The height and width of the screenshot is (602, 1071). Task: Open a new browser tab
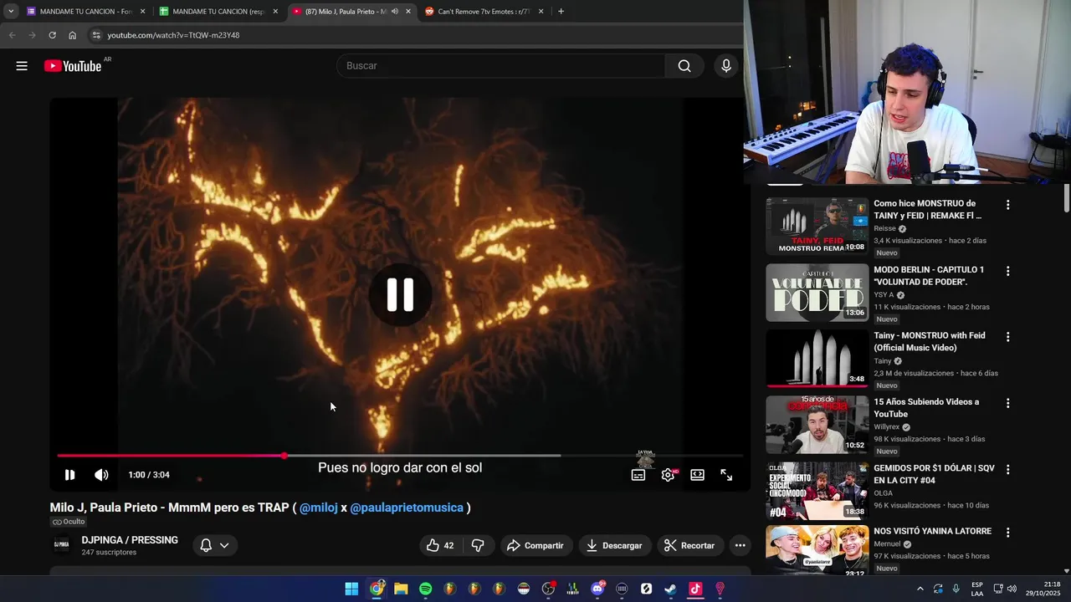[561, 12]
